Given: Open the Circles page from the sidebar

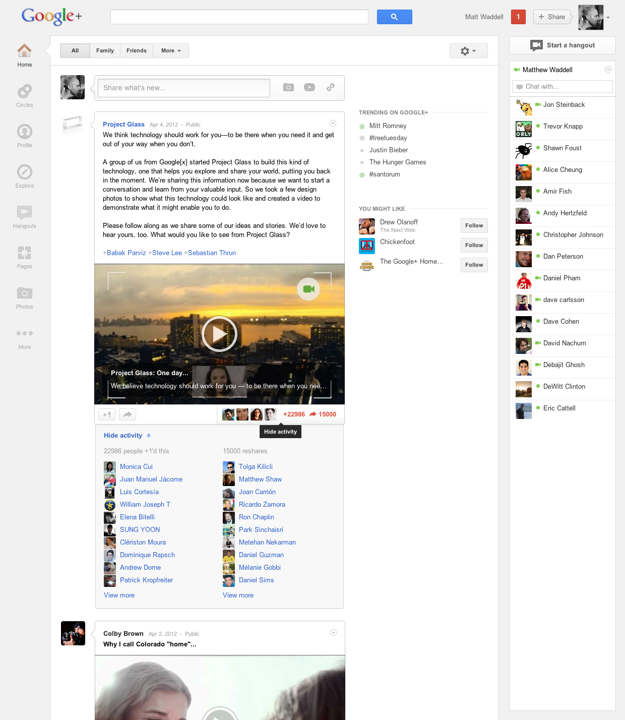Looking at the screenshot, I should 24,96.
